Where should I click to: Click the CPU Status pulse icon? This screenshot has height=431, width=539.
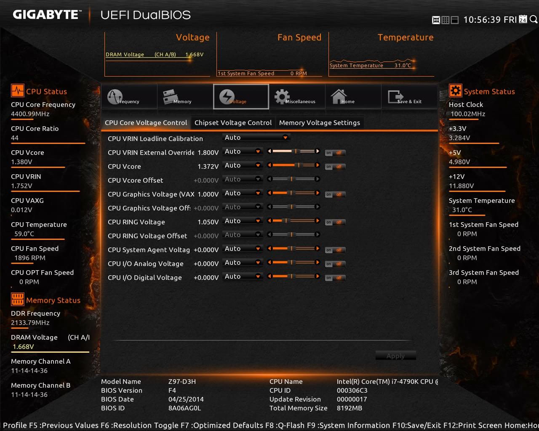[x=17, y=91]
